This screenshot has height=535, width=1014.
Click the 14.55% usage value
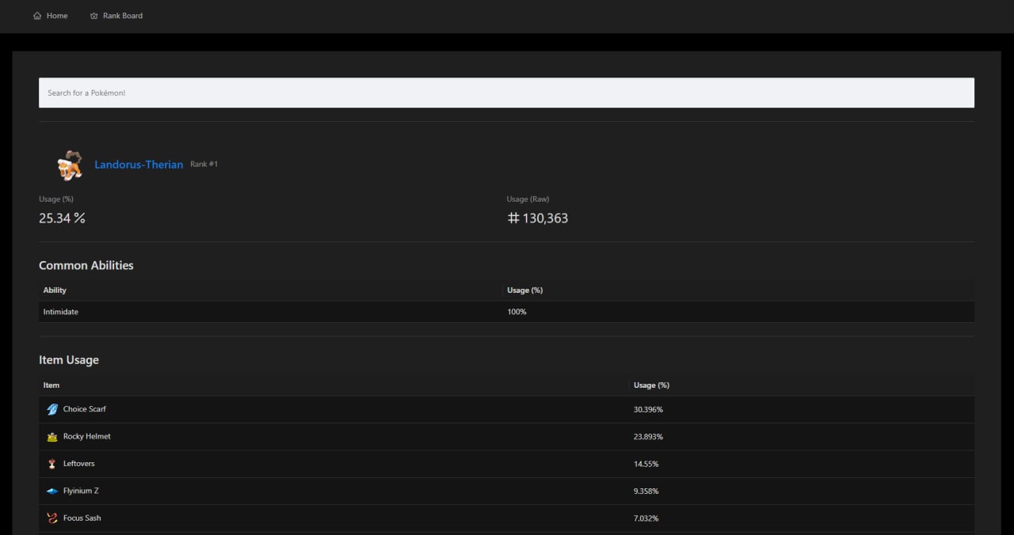click(646, 464)
